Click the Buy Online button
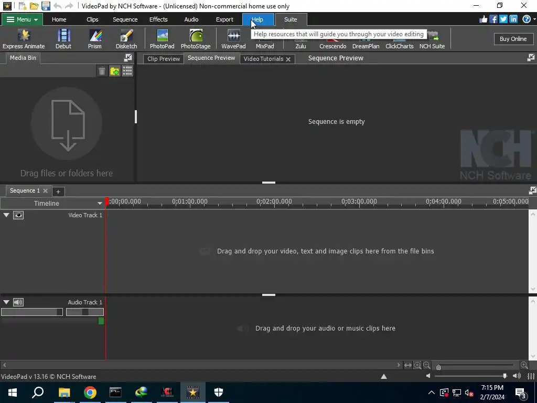This screenshot has height=403, width=537. pos(513,39)
